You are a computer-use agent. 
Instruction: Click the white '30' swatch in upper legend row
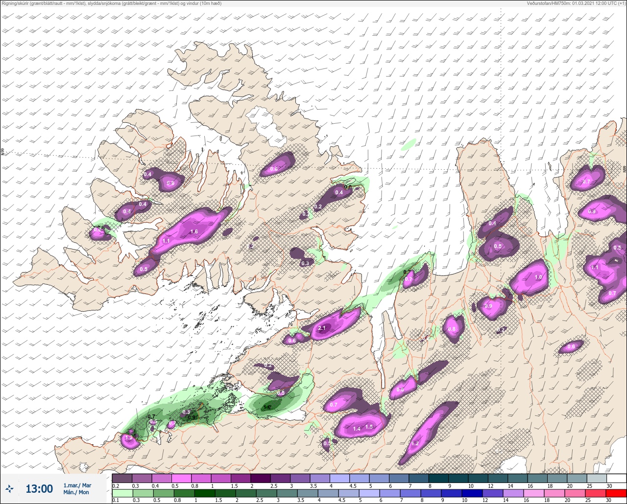click(x=616, y=478)
